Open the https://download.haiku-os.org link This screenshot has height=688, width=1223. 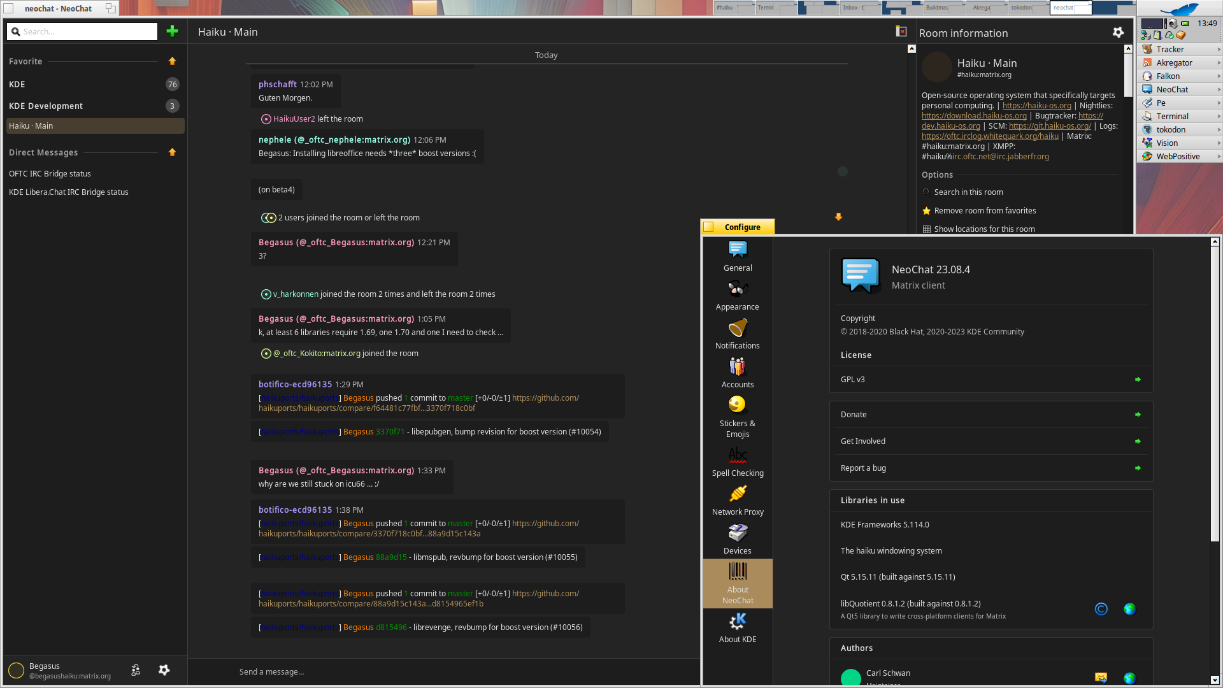[x=974, y=116]
